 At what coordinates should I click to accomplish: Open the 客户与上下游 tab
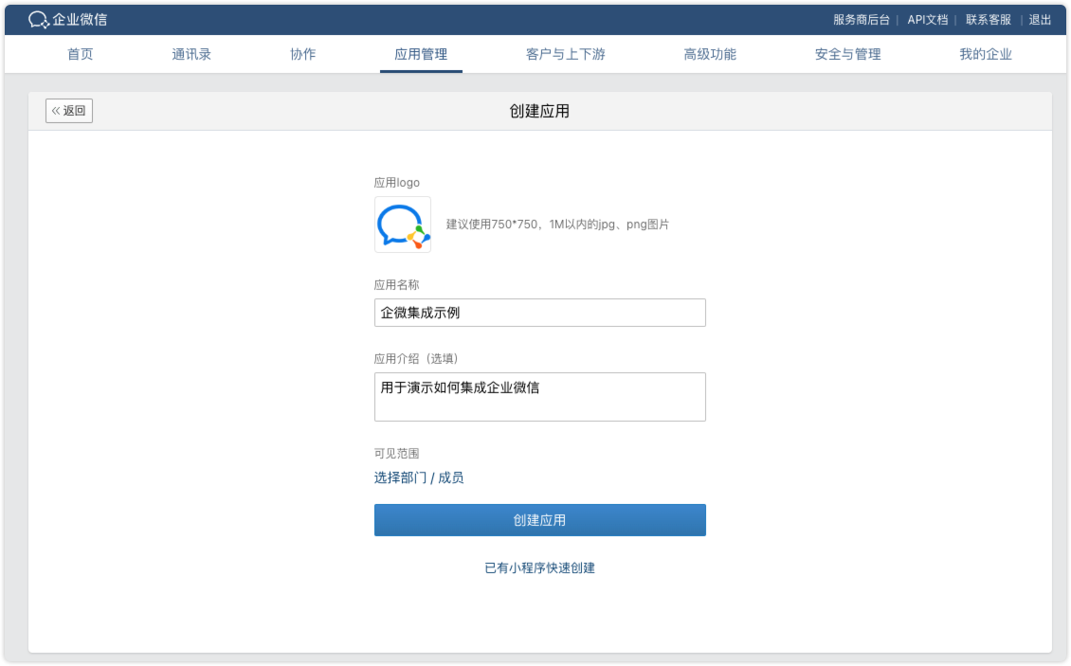(x=566, y=54)
